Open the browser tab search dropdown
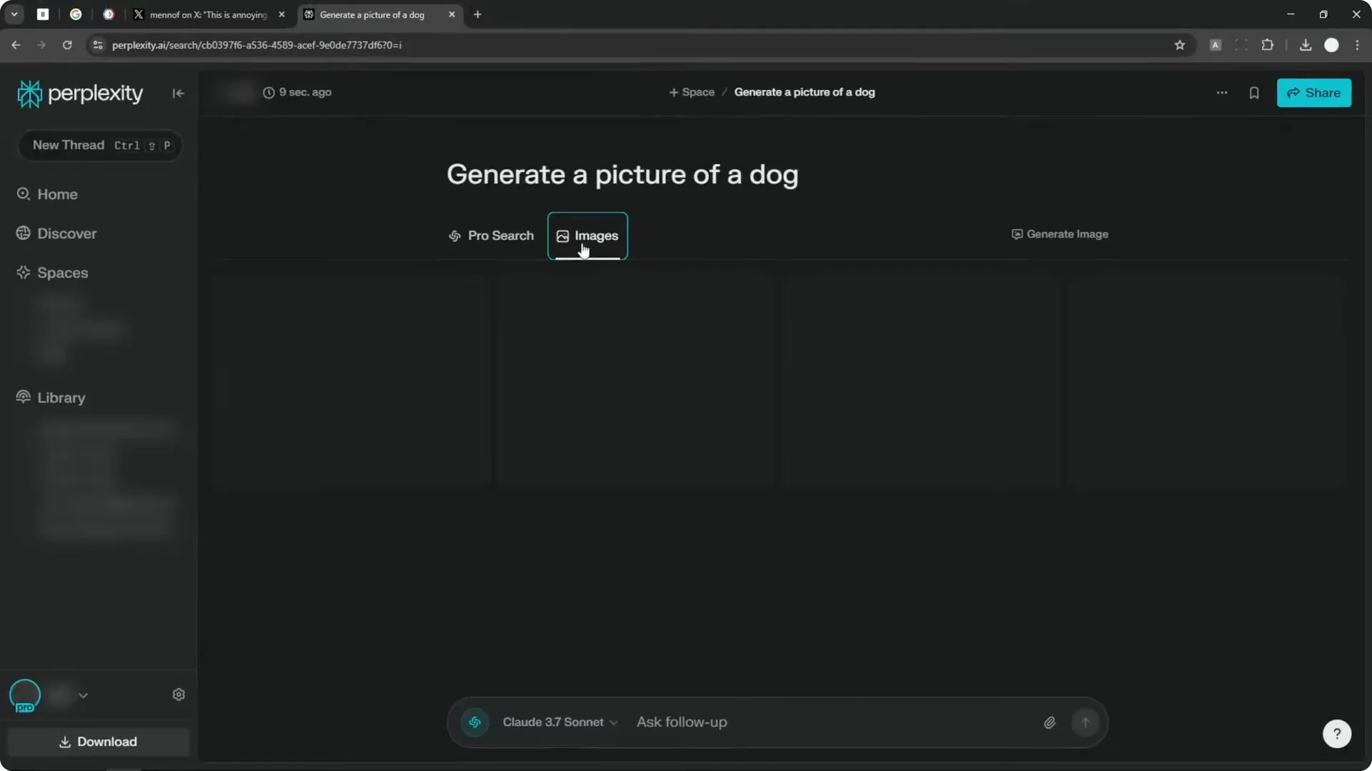 click(x=14, y=14)
